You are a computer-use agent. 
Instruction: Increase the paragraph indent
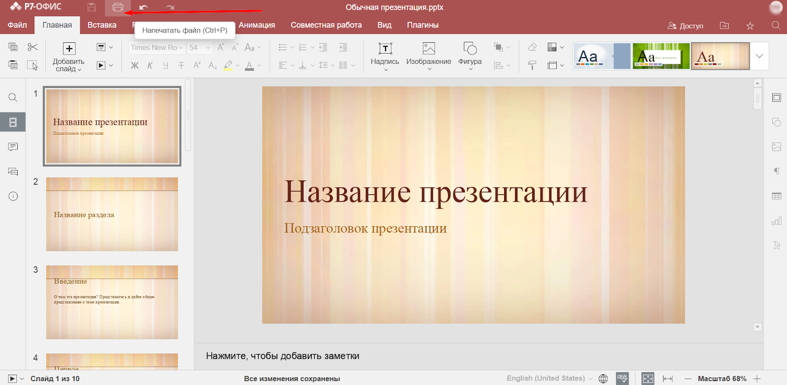coord(343,47)
